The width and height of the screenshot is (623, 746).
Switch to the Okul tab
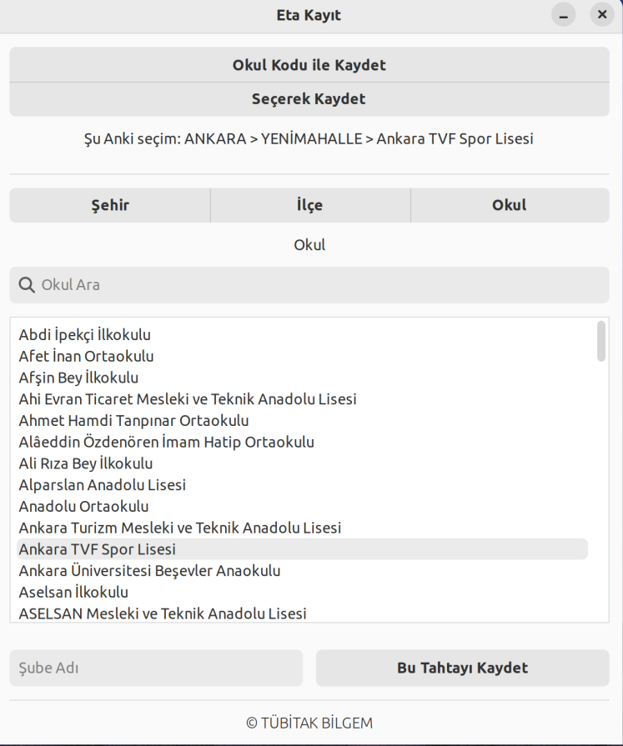[510, 205]
